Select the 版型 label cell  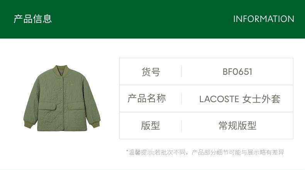coord(151,126)
